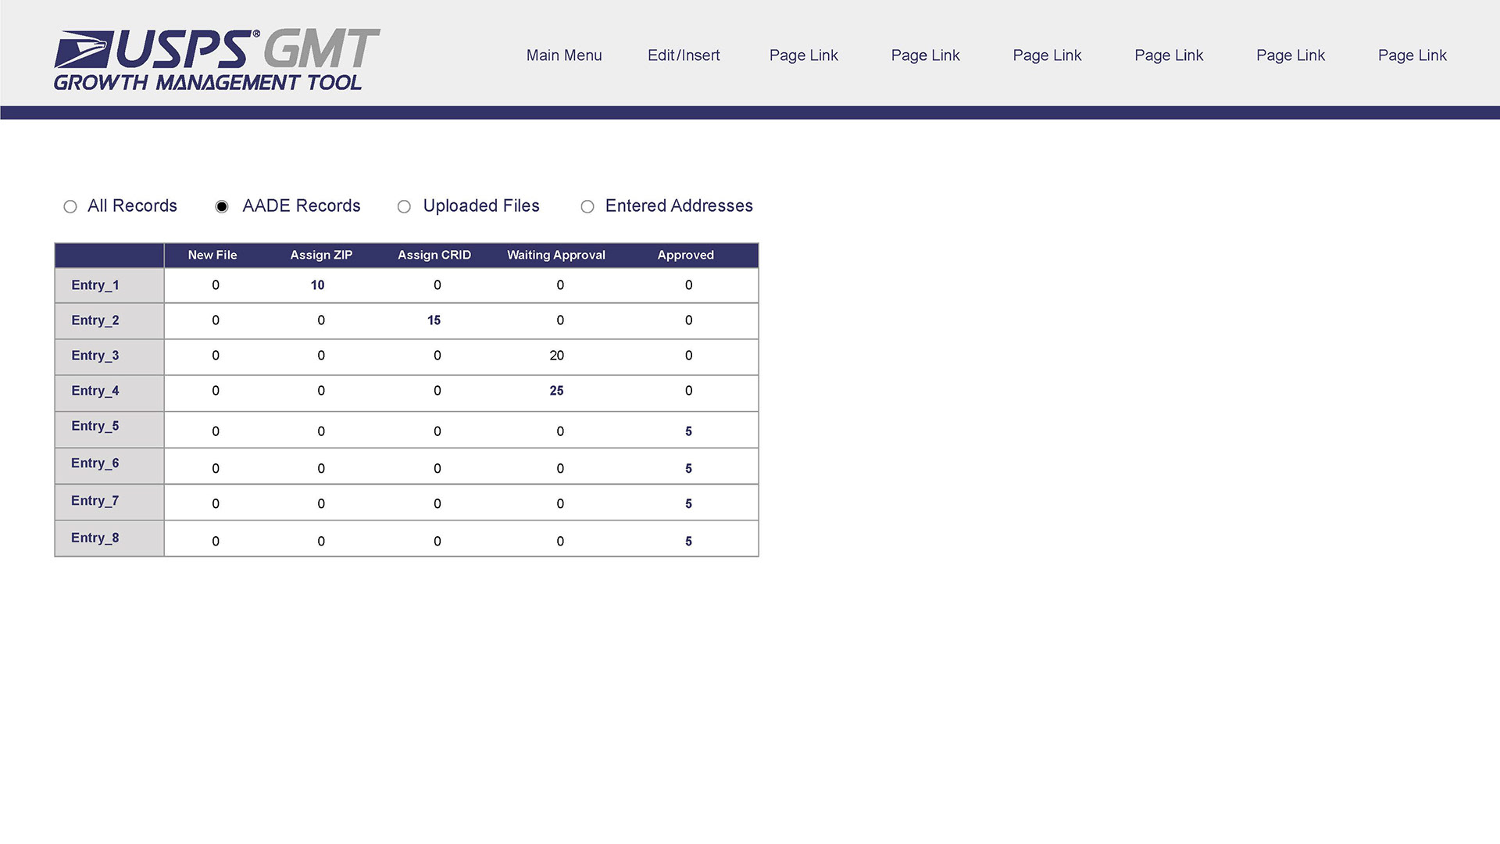
Task: Open the Main Menu link
Action: (x=564, y=55)
